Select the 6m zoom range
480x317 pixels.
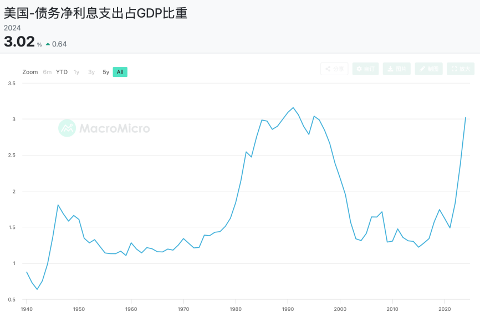[x=47, y=72]
